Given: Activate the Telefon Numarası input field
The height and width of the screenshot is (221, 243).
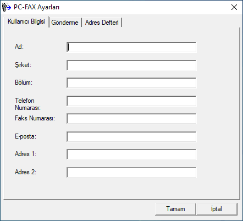Looking at the screenshot, I should [131, 101].
